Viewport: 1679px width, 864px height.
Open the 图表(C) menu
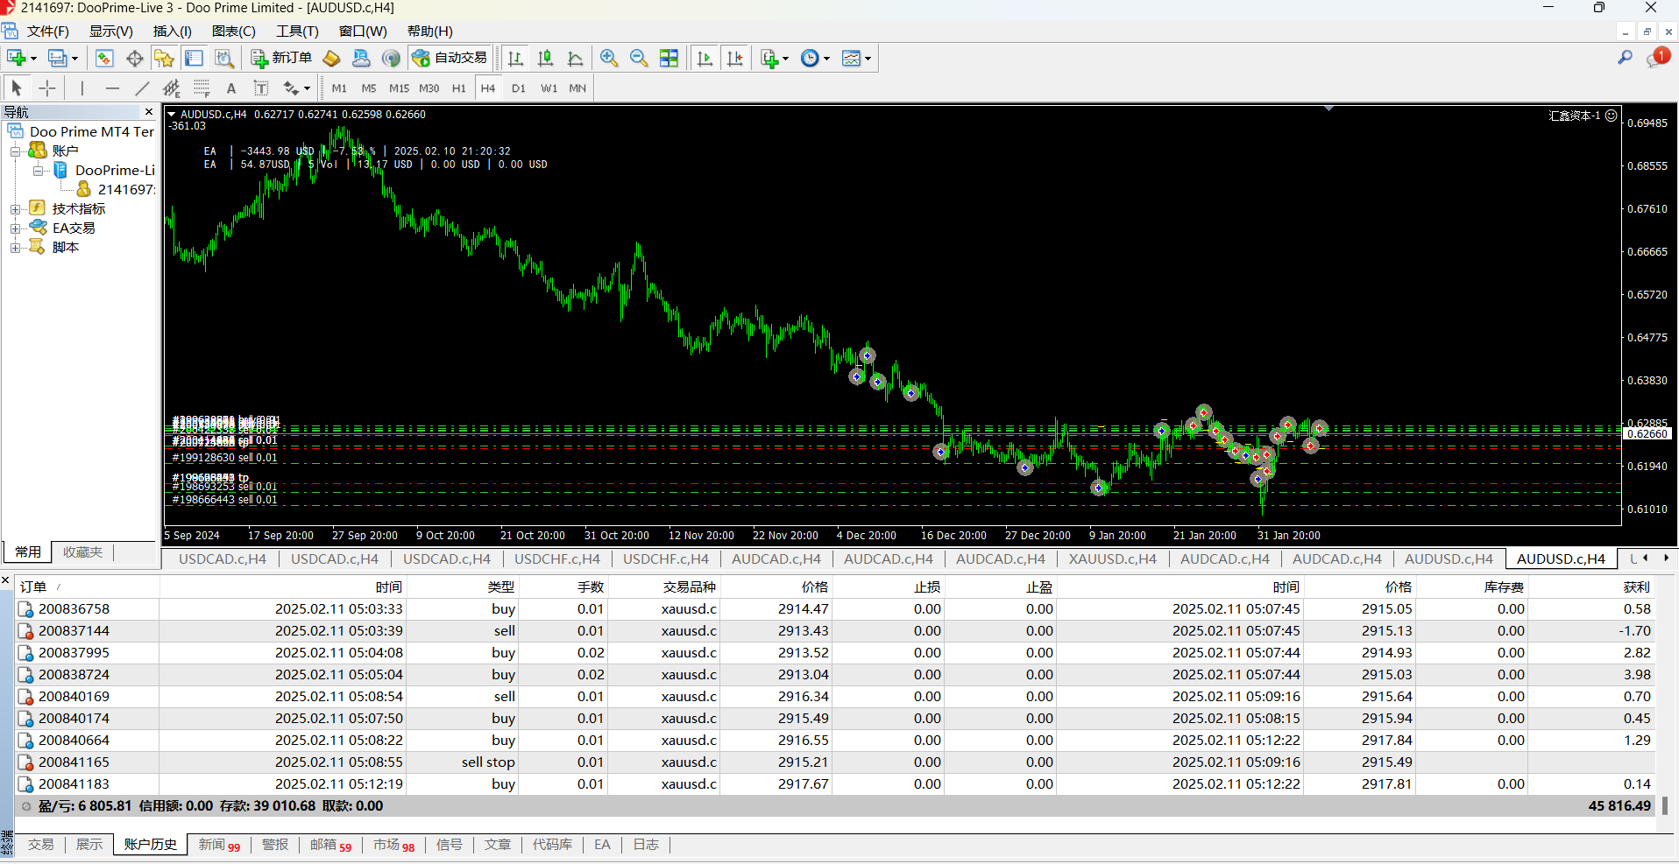point(233,32)
